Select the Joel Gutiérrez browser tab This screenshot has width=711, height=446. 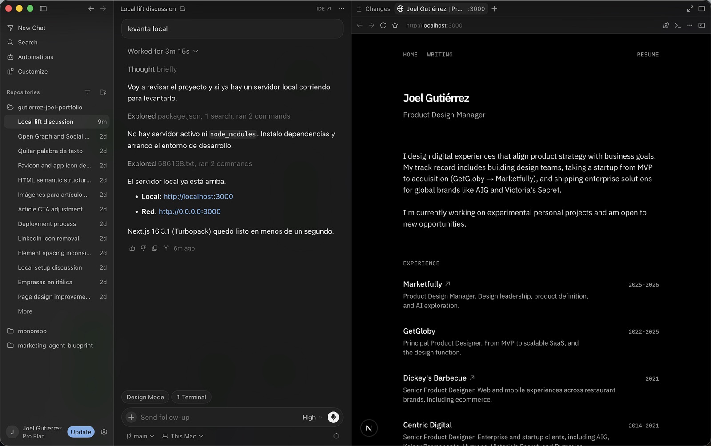(x=440, y=8)
